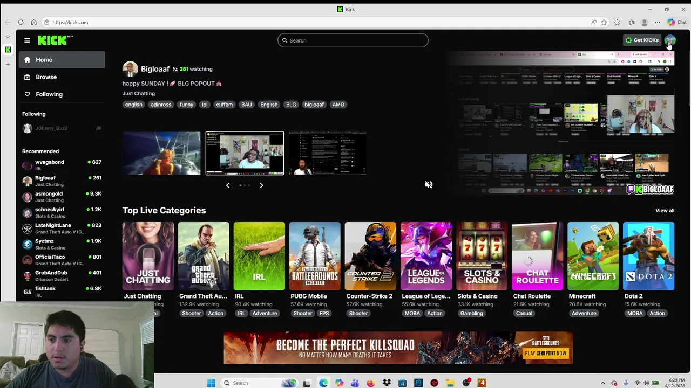
Task: Click the FPS tag under PUBG Mobile
Action: point(324,313)
